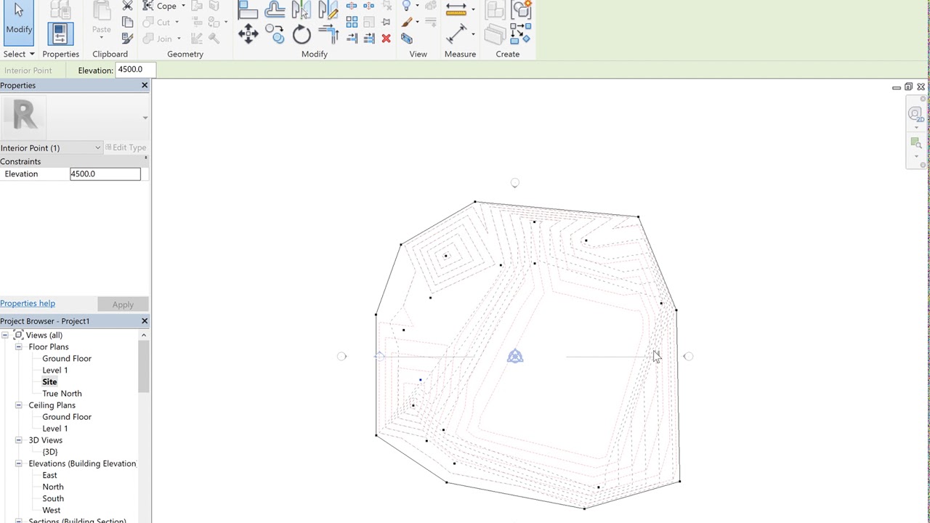Select the Split Element tool
The height and width of the screenshot is (523, 930).
point(352,6)
